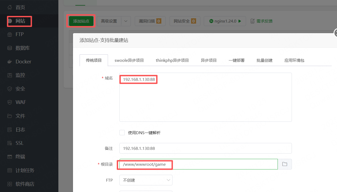
Task: Expand the 高级设置 dropdown arrow
Action: coord(126,21)
